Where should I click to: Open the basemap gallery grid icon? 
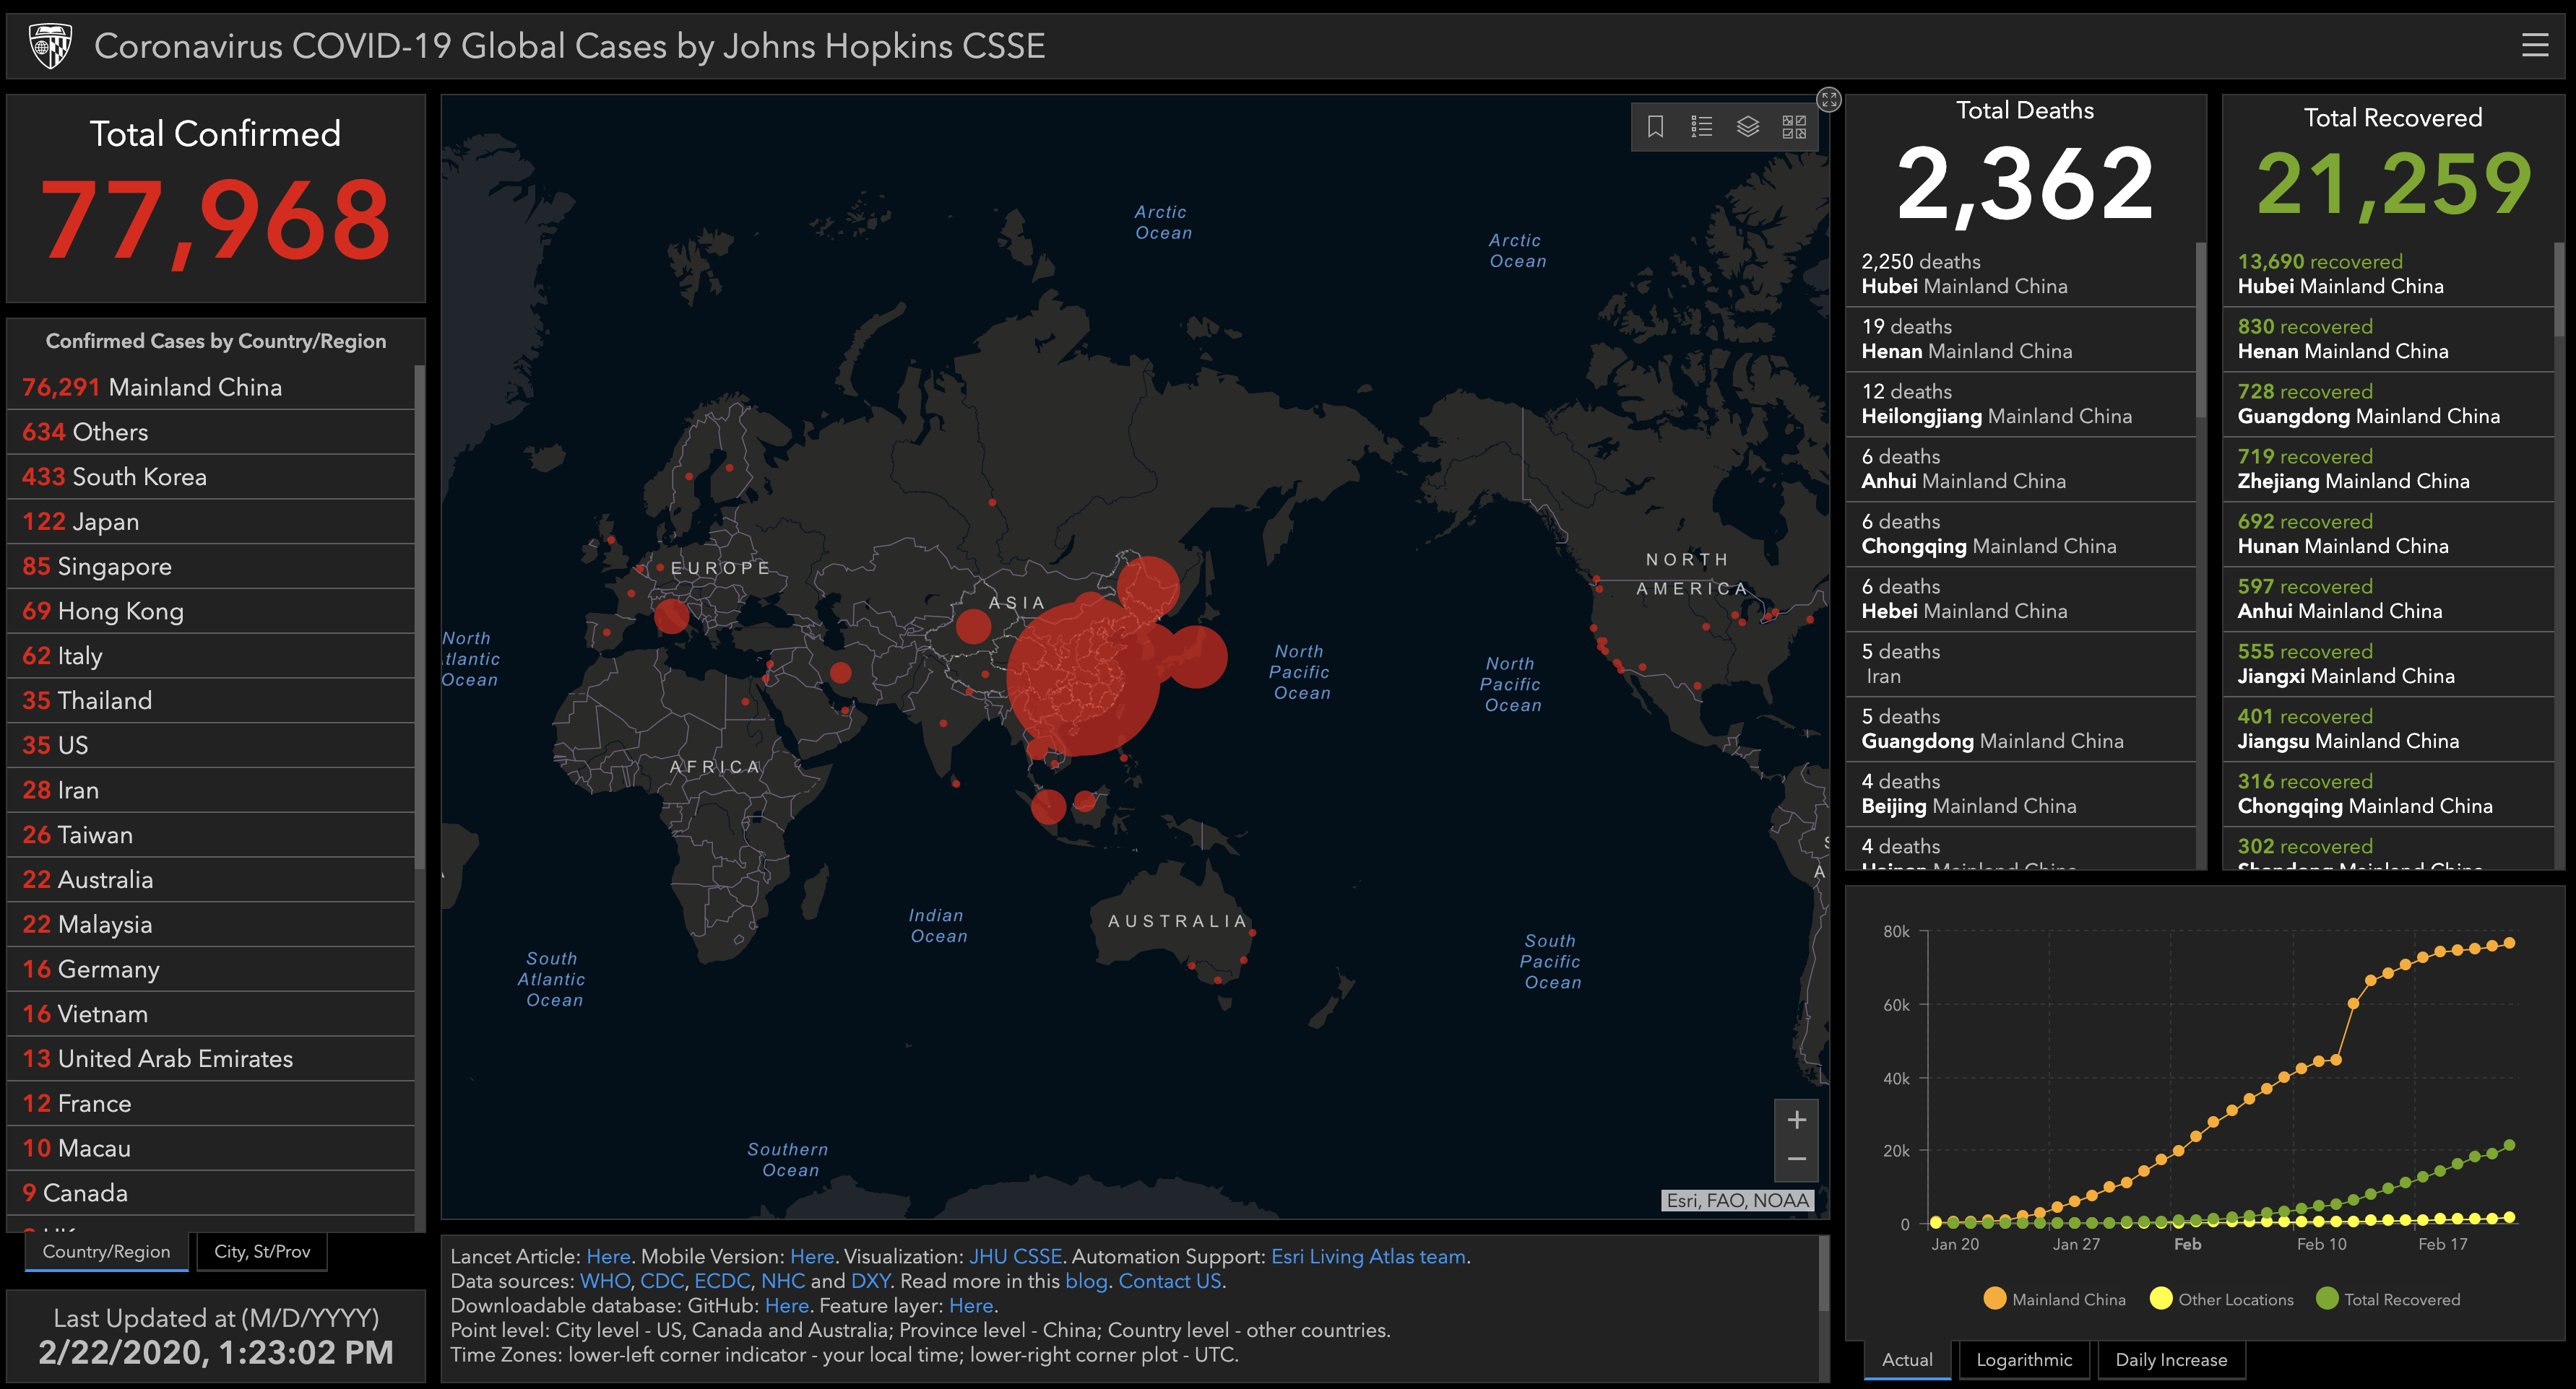point(1794,127)
